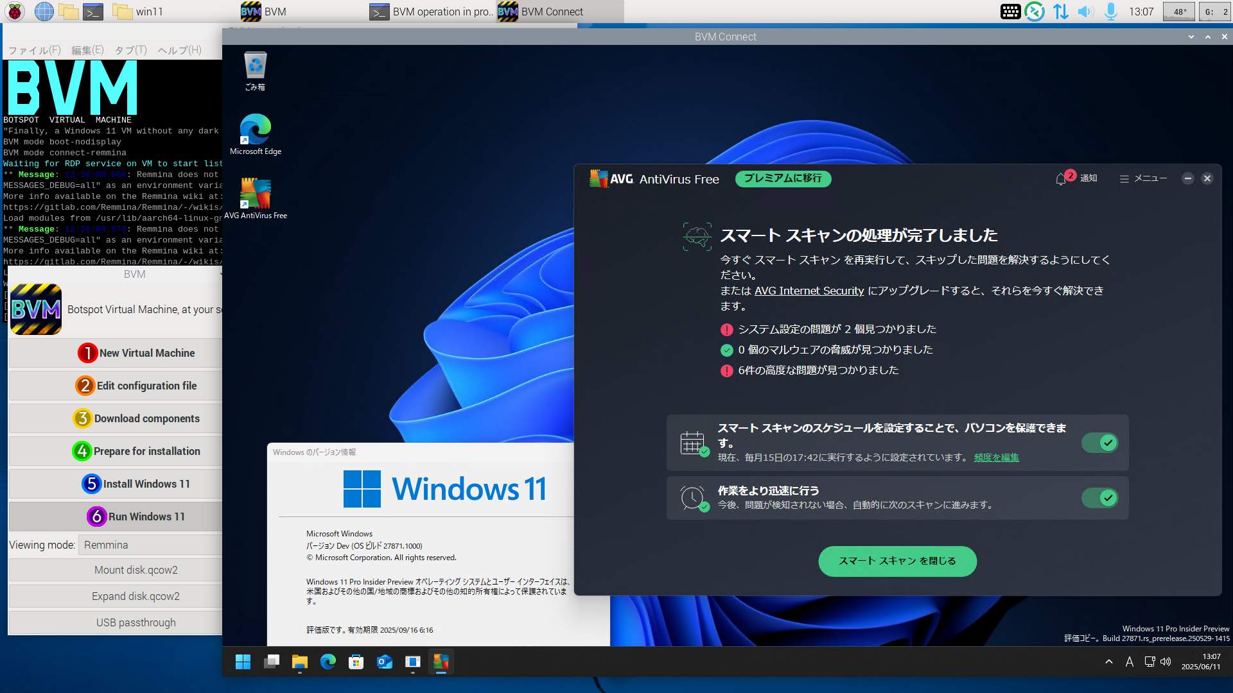1233x693 pixels.
Task: Click Install Windows 11 button
Action: tap(116, 484)
